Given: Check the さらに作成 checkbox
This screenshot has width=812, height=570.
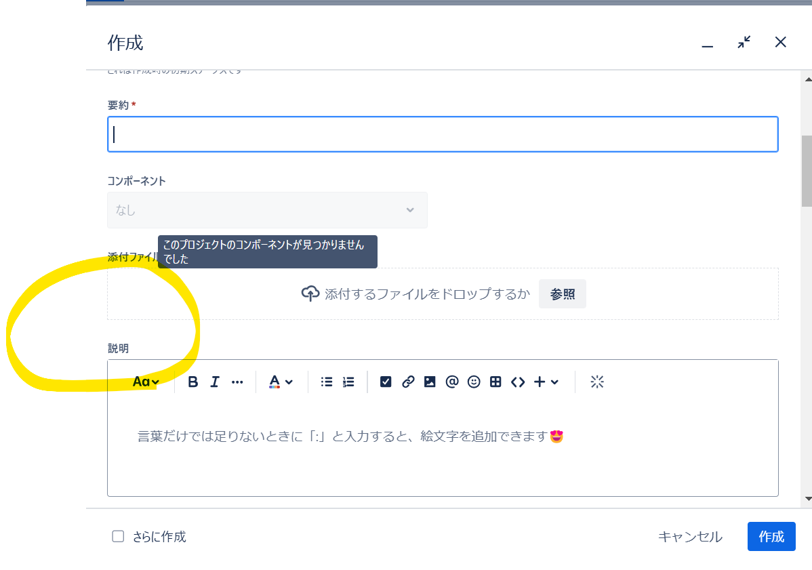Looking at the screenshot, I should coord(118,536).
